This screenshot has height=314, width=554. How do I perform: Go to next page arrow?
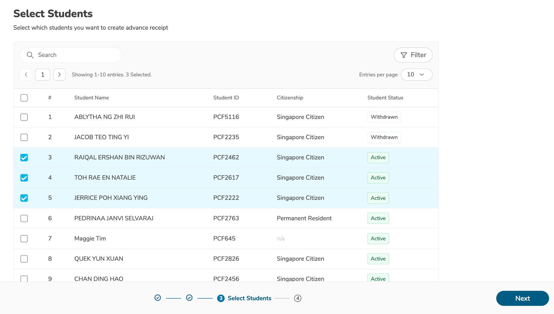click(x=59, y=75)
